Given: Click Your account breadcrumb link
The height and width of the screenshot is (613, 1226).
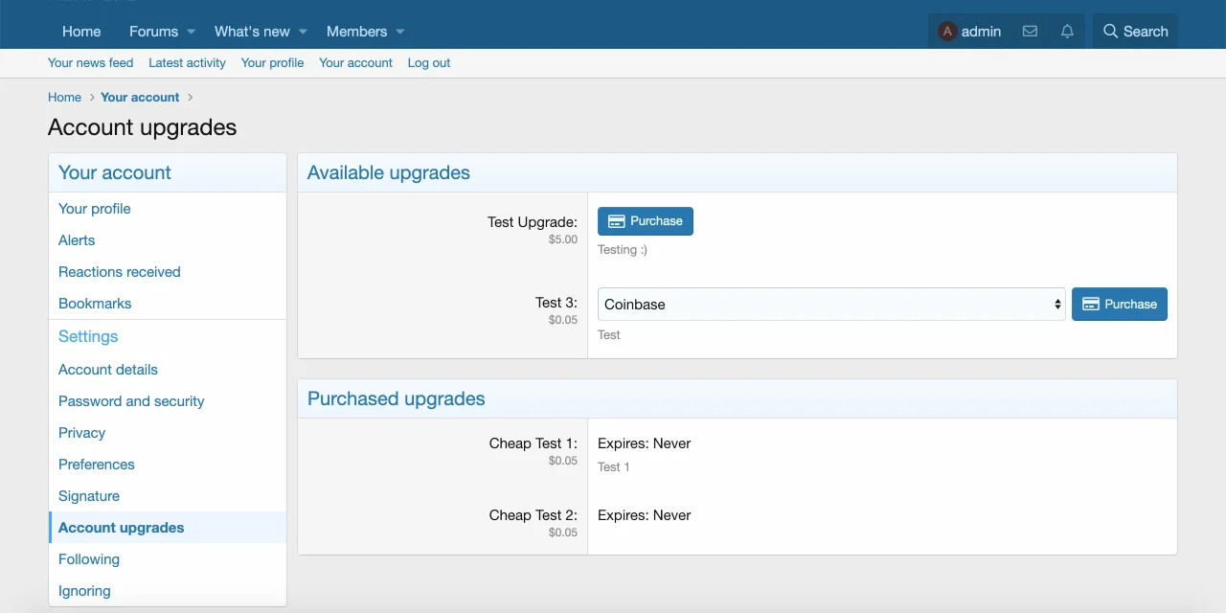Looking at the screenshot, I should click(140, 98).
